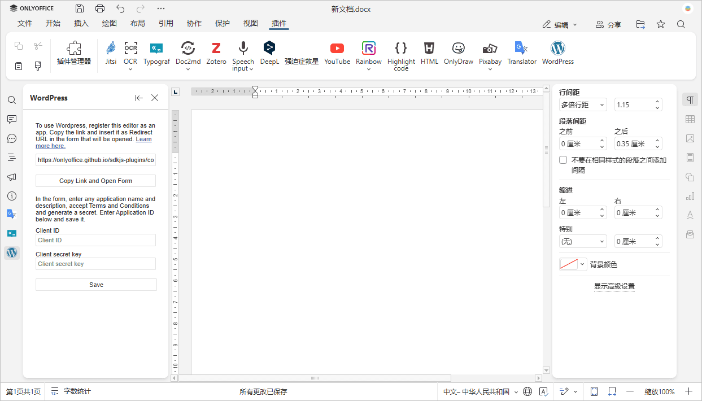
Task: Enable 不要在相同样式的段落之间添加间隔 checkbox
Action: click(563, 159)
